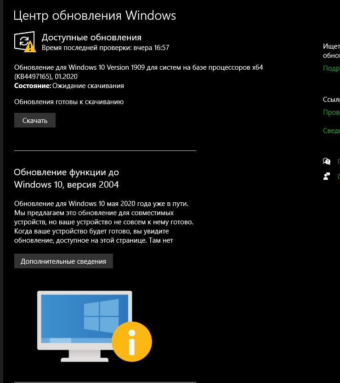Click the Ищет обно... text on the right

click(331, 51)
